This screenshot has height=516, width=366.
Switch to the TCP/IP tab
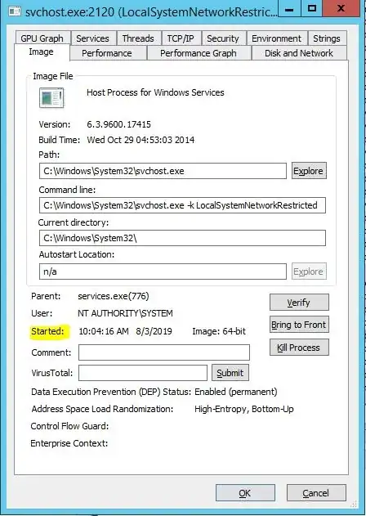click(x=181, y=38)
